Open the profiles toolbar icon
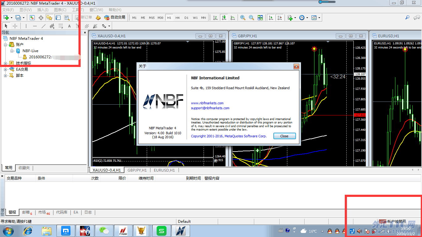 [x=18, y=18]
